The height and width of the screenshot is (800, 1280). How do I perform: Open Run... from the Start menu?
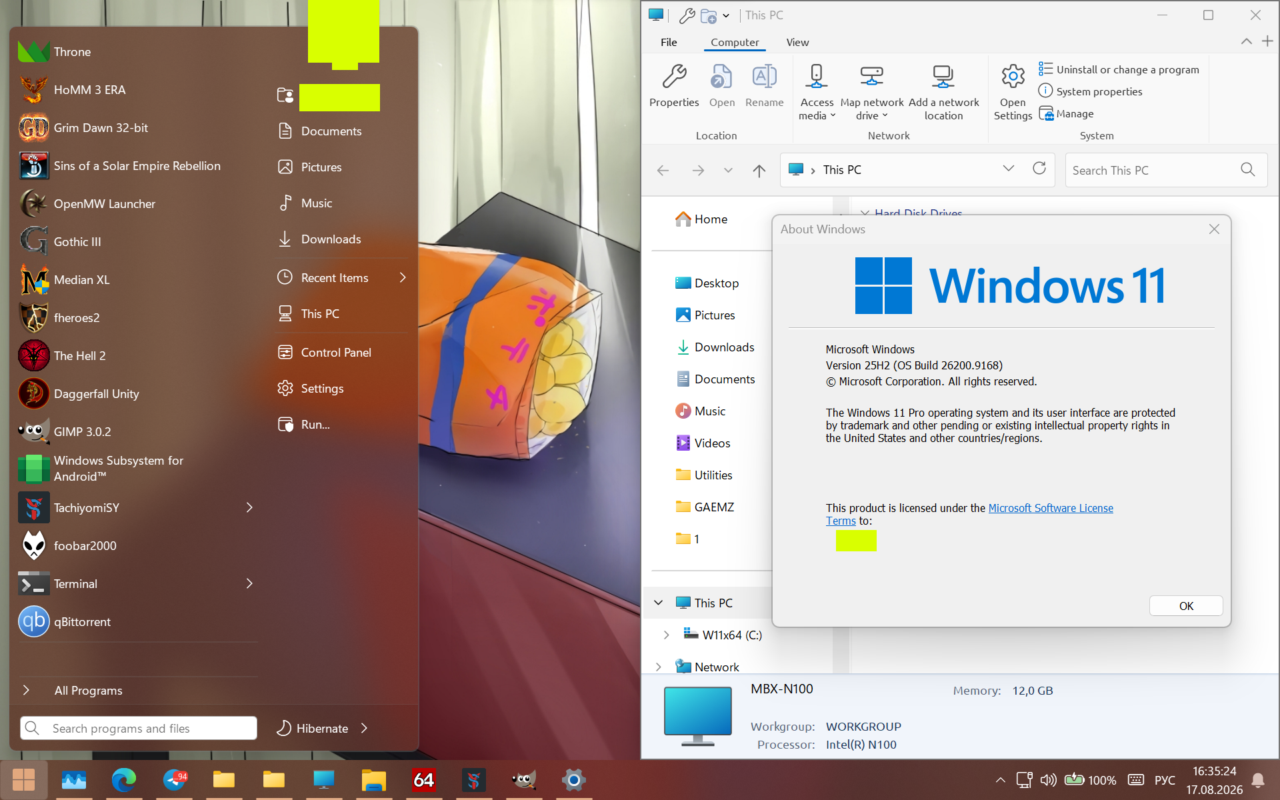342,425
